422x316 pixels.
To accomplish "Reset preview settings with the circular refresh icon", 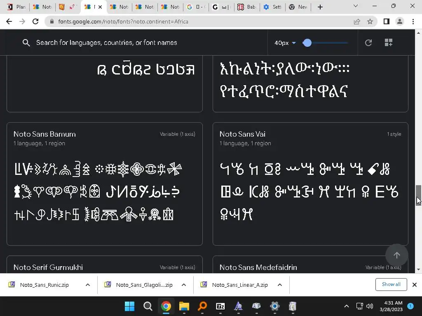I will (x=368, y=42).
